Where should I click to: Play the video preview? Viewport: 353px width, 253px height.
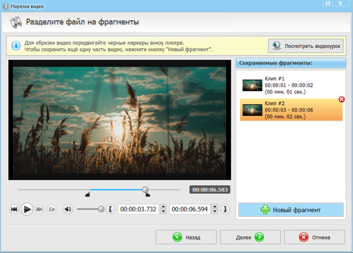[27, 210]
